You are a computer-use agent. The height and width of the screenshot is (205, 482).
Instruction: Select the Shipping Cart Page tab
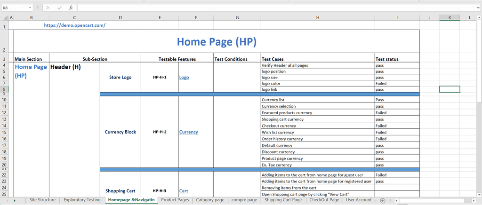282,200
